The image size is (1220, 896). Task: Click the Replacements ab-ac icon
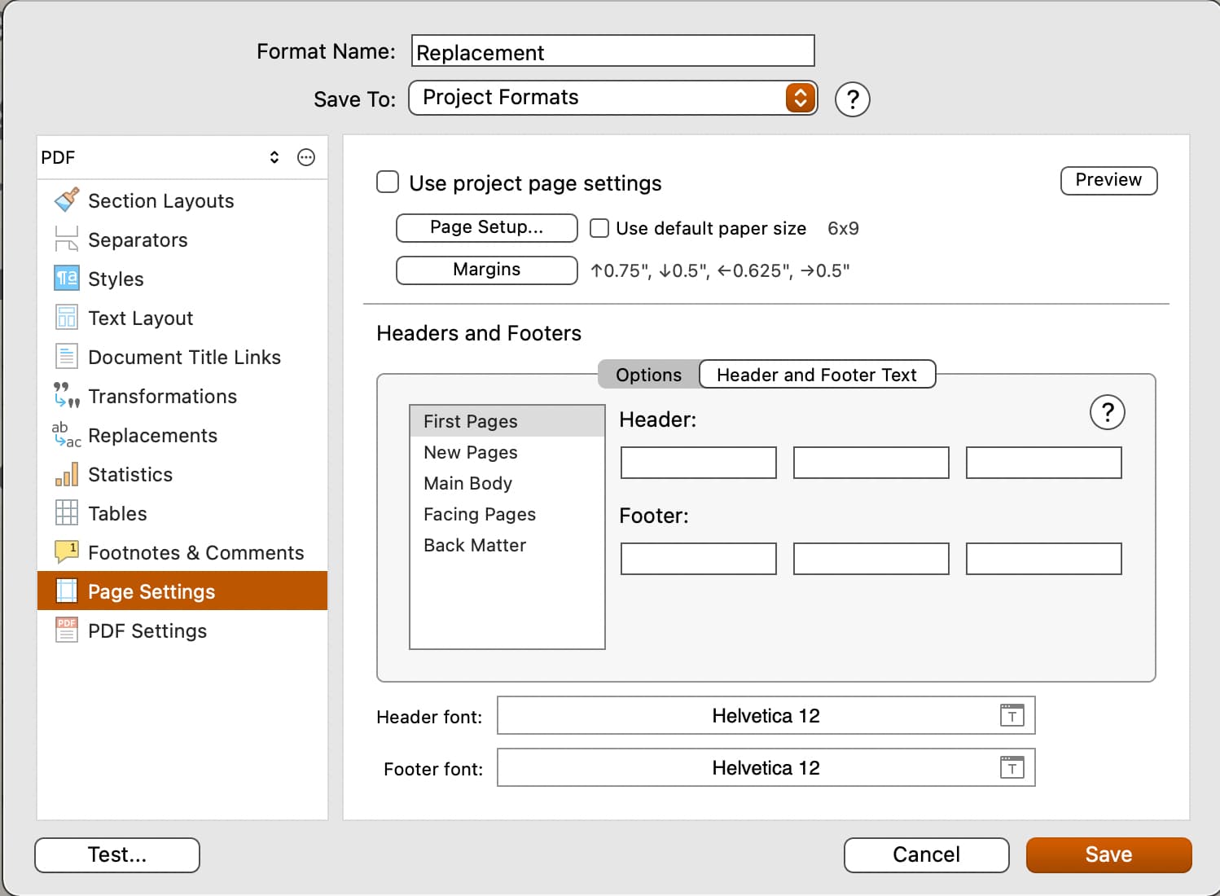coord(67,434)
